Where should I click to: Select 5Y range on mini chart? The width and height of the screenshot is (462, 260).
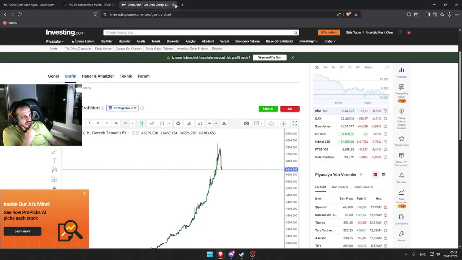pos(358,68)
